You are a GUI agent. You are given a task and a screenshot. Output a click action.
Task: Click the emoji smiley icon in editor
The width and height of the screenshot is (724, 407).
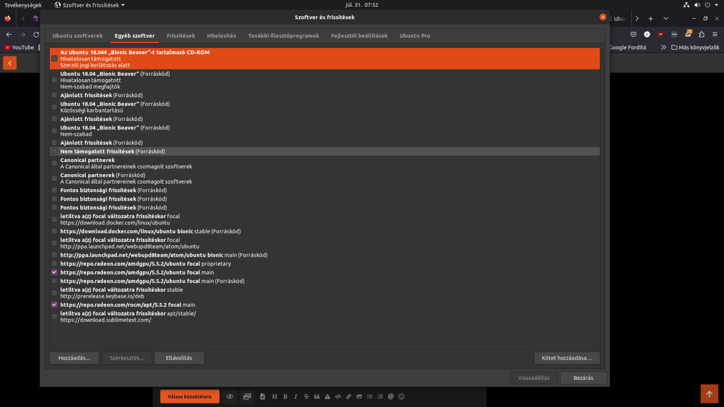click(x=402, y=397)
